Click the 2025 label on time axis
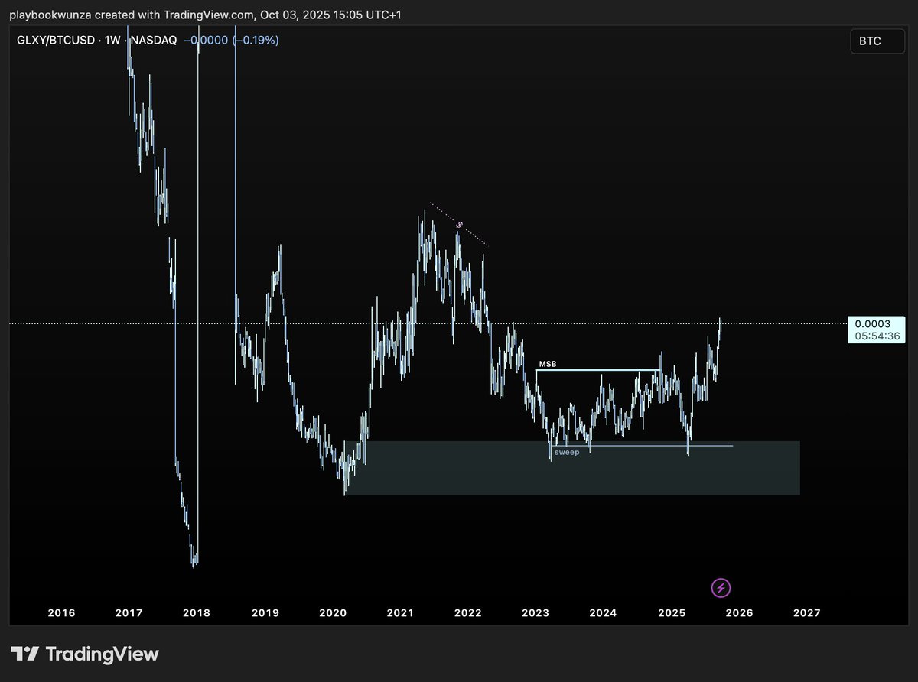918x682 pixels. [672, 612]
